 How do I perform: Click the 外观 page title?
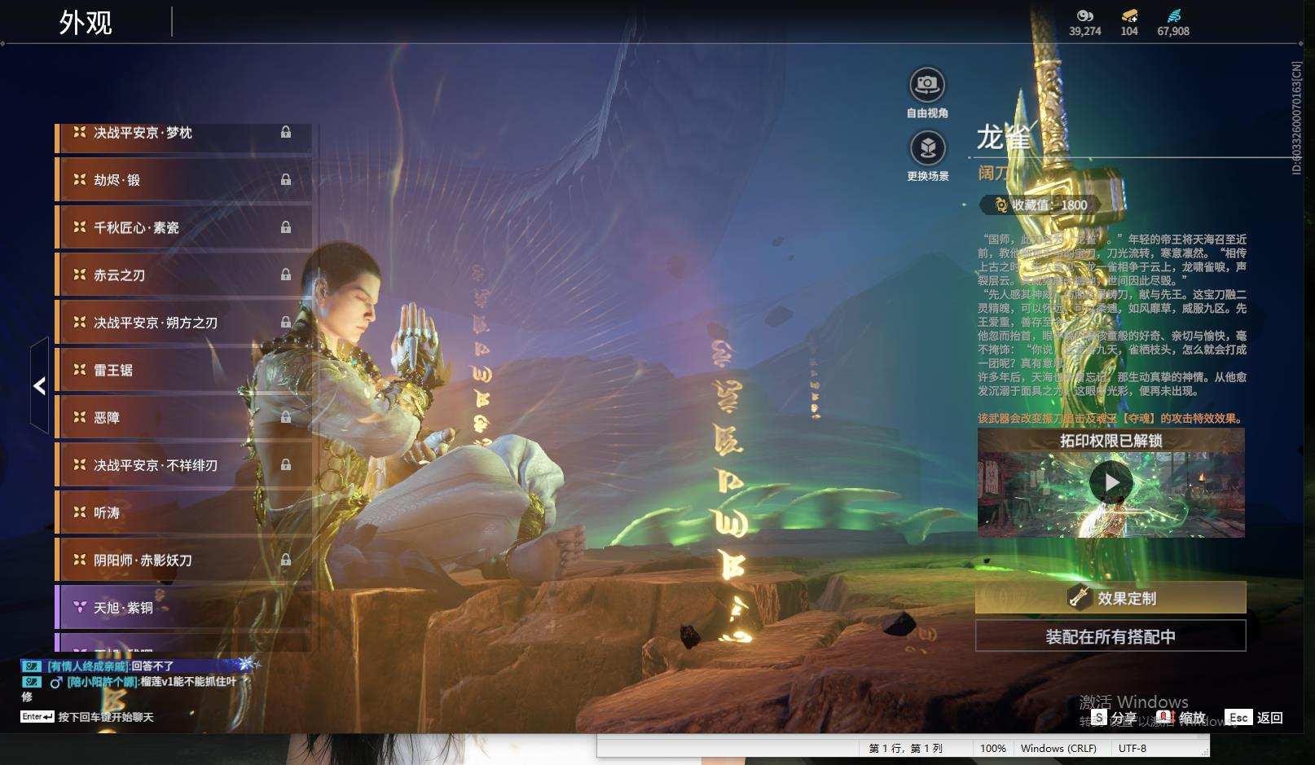point(86,23)
